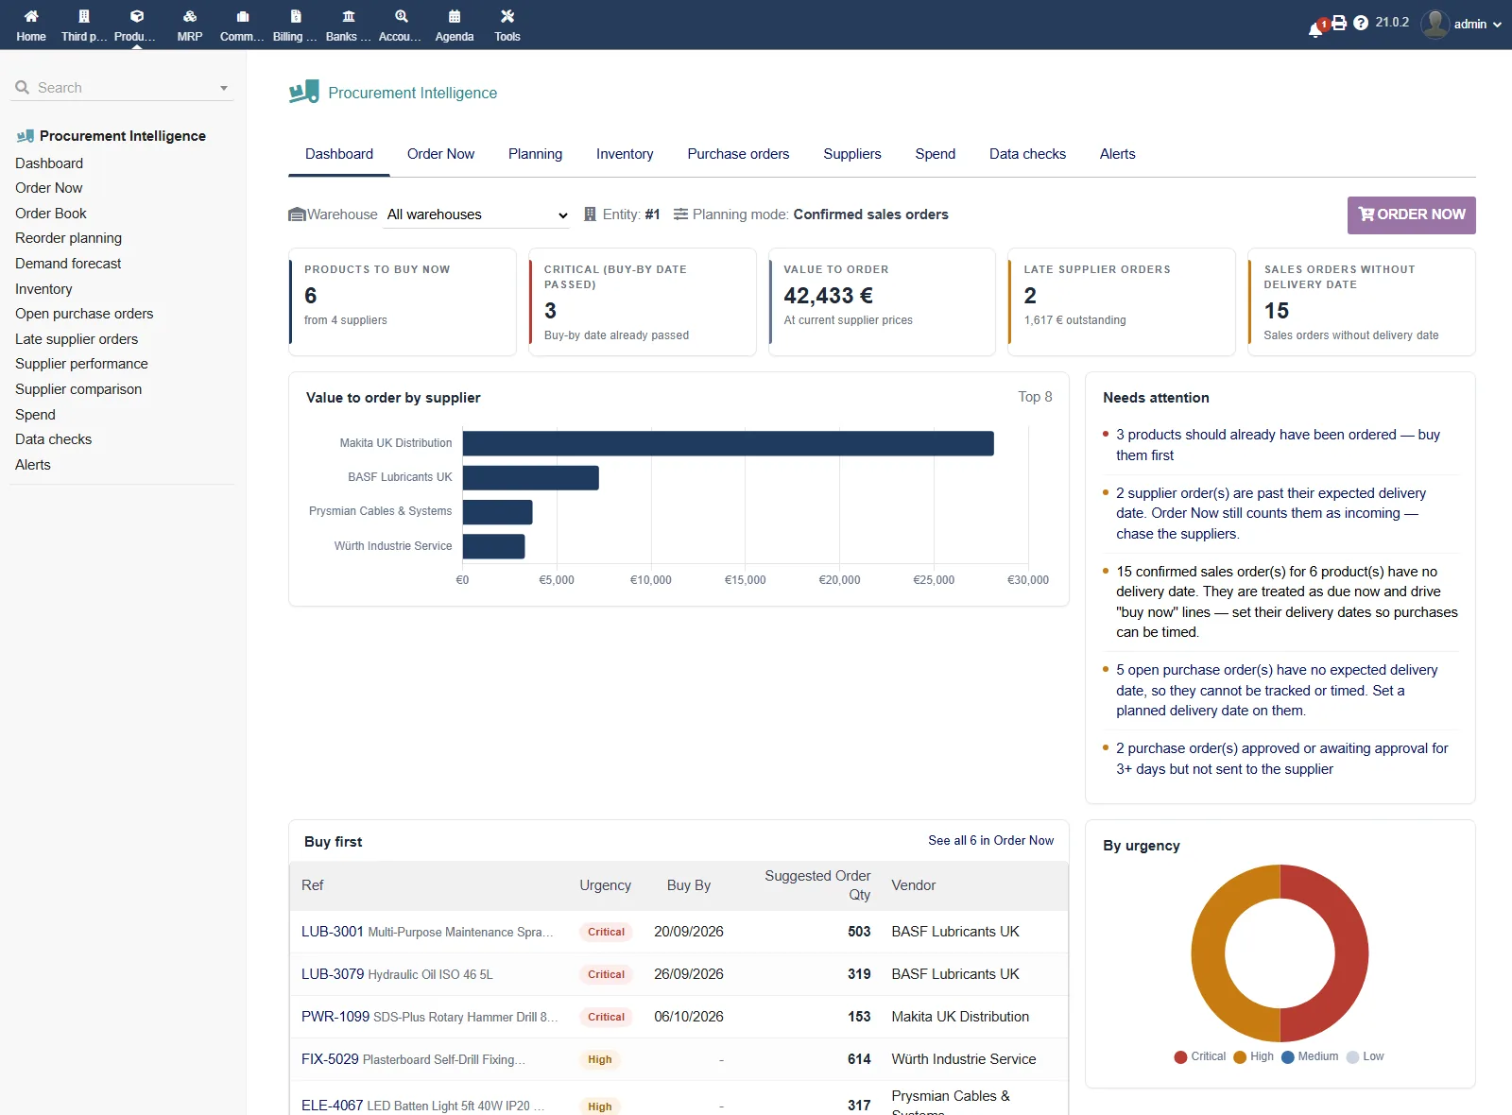This screenshot has width=1512, height=1115.
Task: Open Banks module icon
Action: (349, 16)
